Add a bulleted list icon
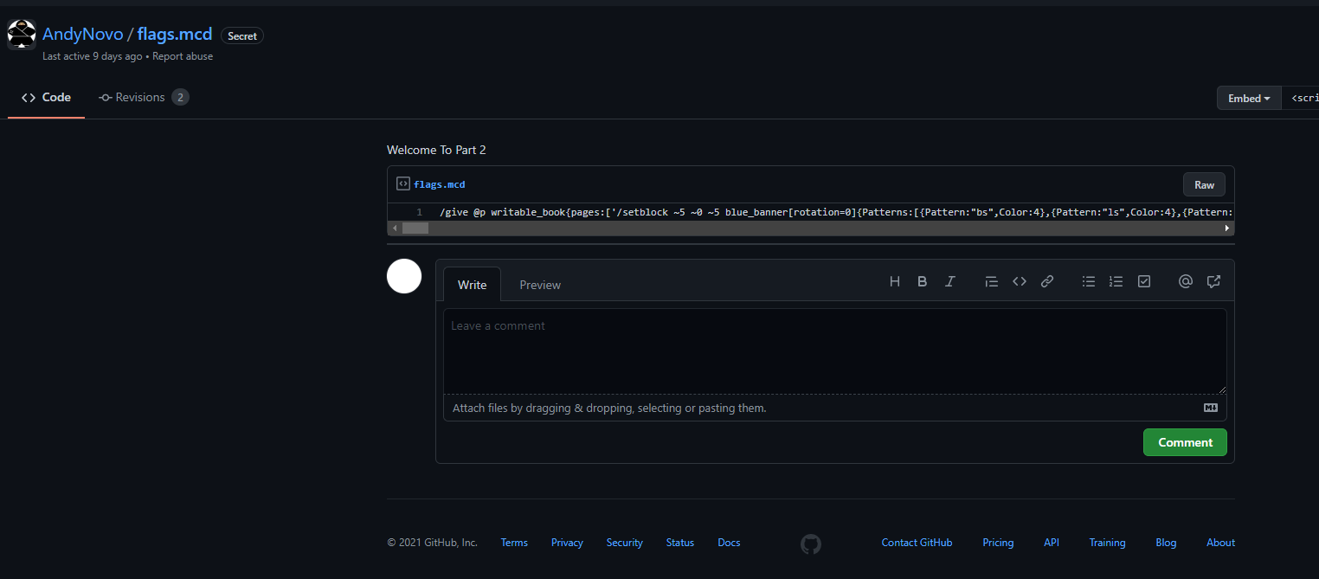The image size is (1319, 579). [1089, 281]
